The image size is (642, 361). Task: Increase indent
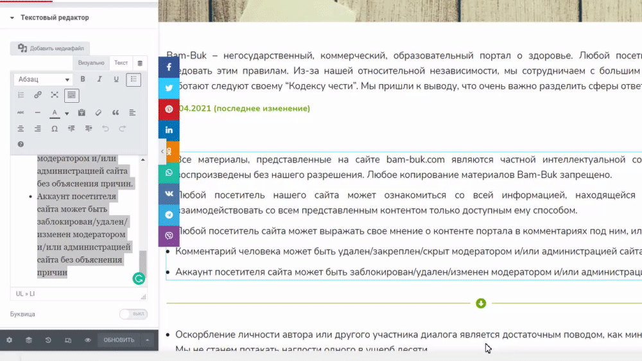pos(89,128)
